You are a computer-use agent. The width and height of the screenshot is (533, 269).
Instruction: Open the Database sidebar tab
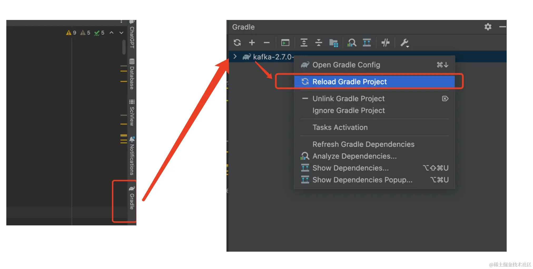[x=132, y=74]
